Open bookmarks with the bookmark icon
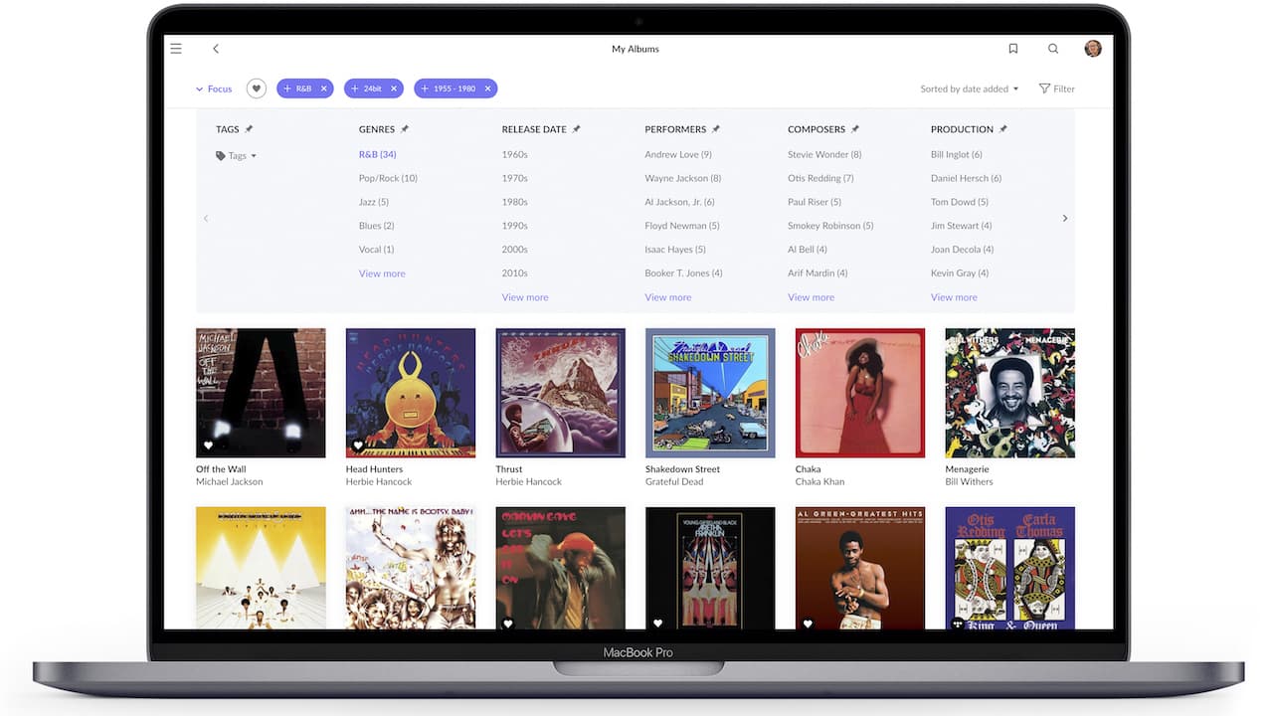This screenshot has width=1273, height=716. [x=1012, y=49]
